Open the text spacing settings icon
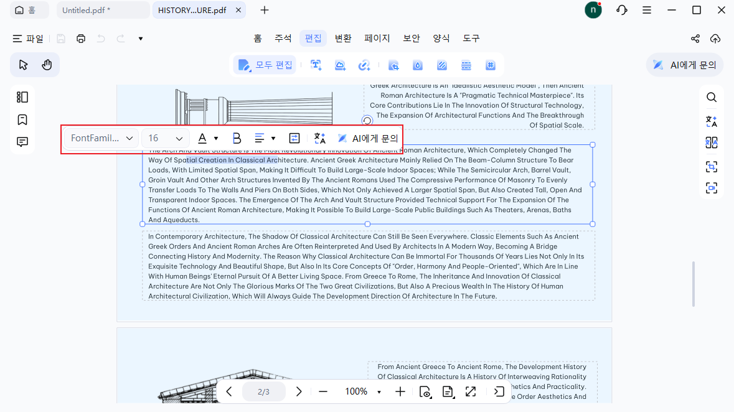 tap(294, 138)
